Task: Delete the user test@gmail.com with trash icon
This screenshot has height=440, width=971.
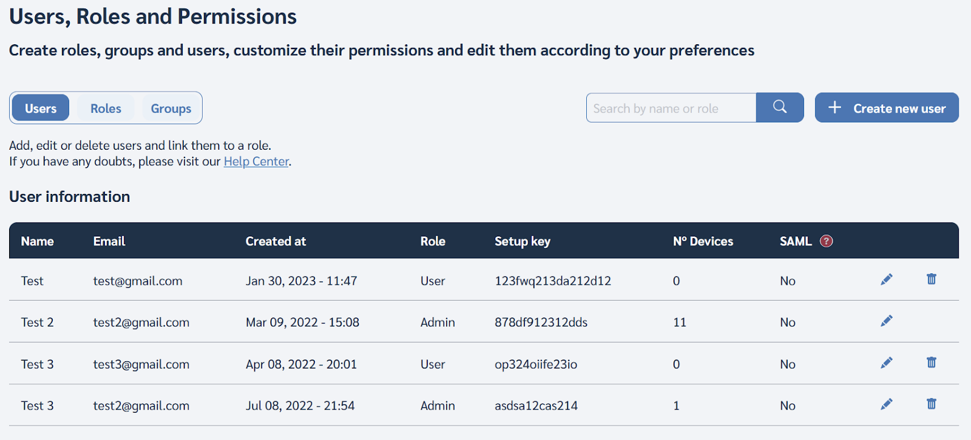Action: click(x=932, y=279)
